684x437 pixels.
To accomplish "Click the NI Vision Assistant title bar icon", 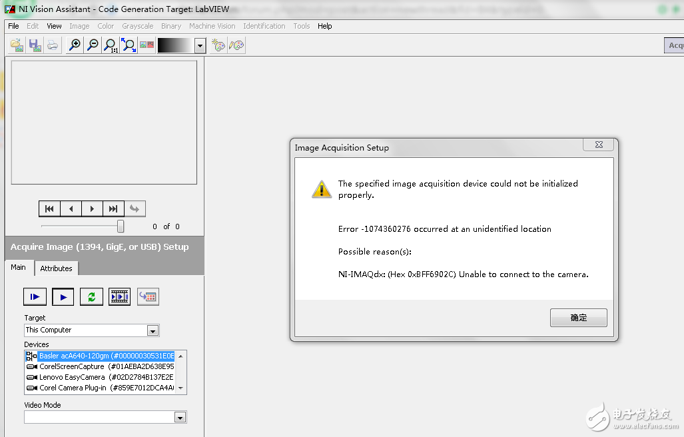I will [x=9, y=9].
